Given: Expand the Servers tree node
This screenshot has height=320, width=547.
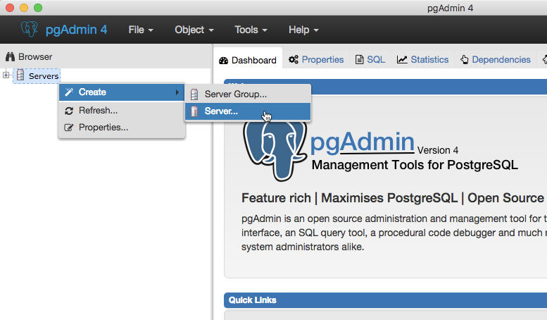Looking at the screenshot, I should click(6, 75).
